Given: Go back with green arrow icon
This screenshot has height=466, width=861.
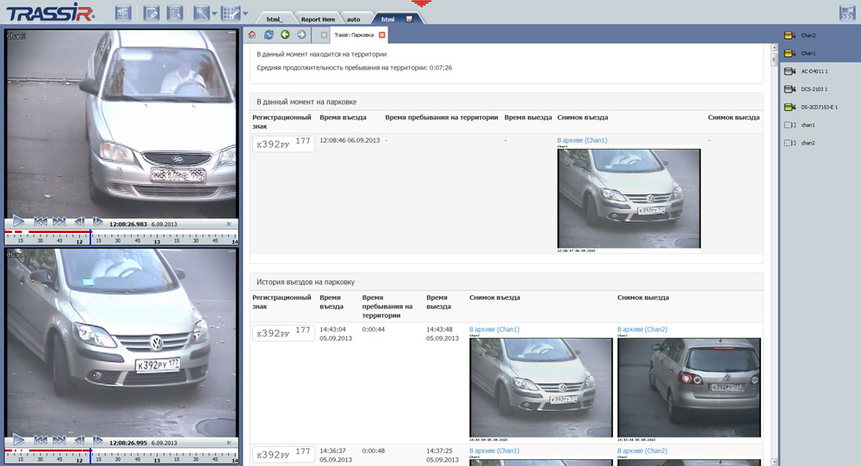Looking at the screenshot, I should [x=285, y=35].
